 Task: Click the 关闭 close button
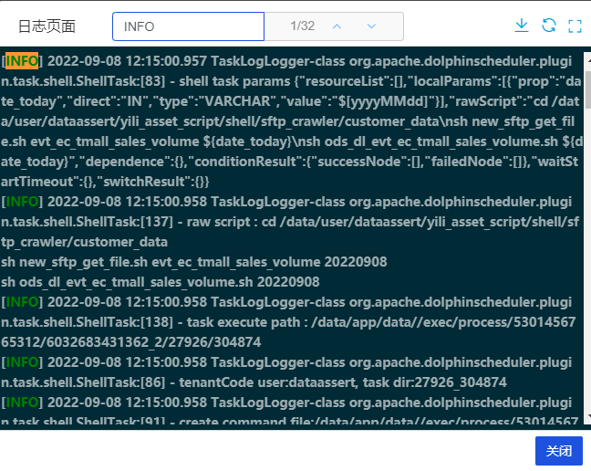click(559, 451)
